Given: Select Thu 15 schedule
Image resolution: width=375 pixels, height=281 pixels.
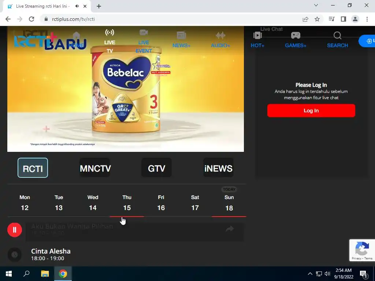Looking at the screenshot, I should (x=127, y=203).
